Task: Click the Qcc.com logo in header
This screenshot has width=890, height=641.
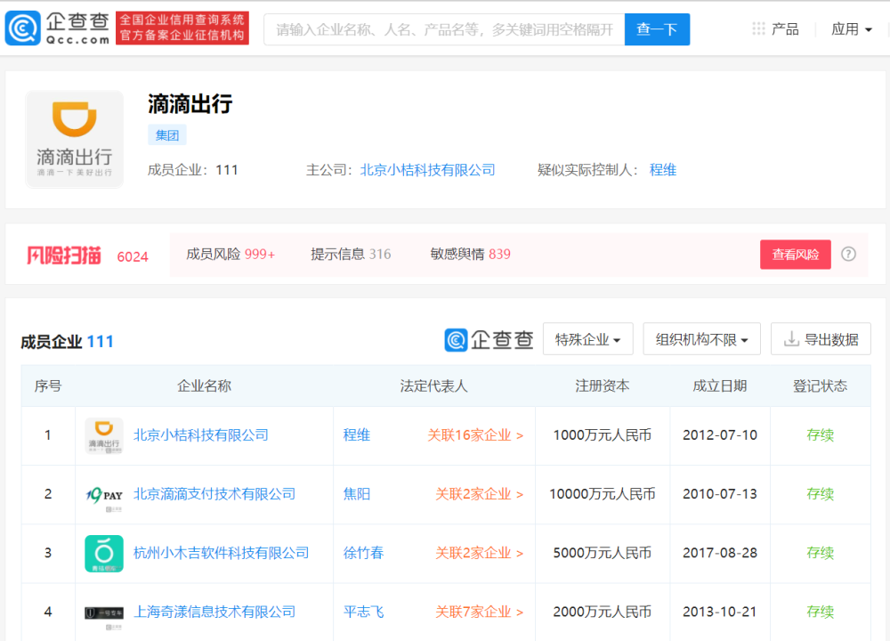Action: click(x=59, y=28)
